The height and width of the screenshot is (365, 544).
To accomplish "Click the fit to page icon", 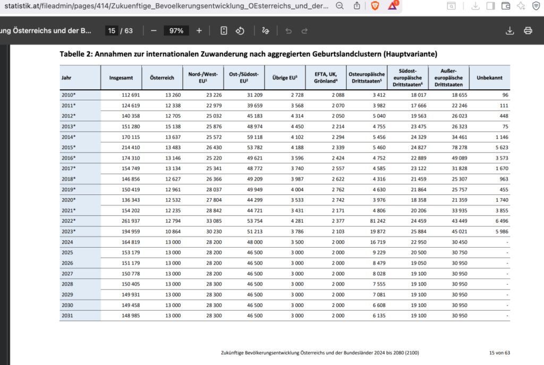I will pyautogui.click(x=224, y=31).
